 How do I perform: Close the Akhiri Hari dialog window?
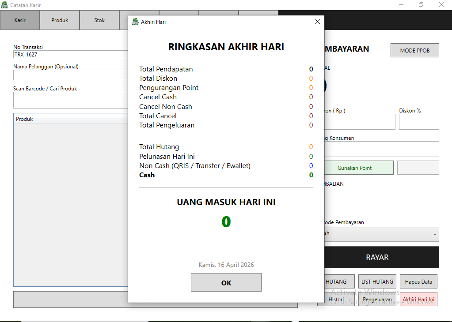point(317,22)
